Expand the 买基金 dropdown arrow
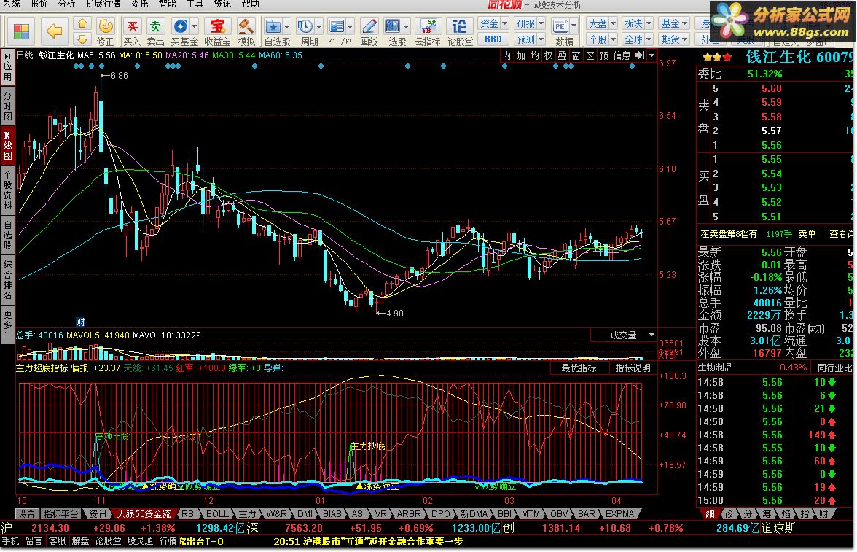 click(194, 26)
